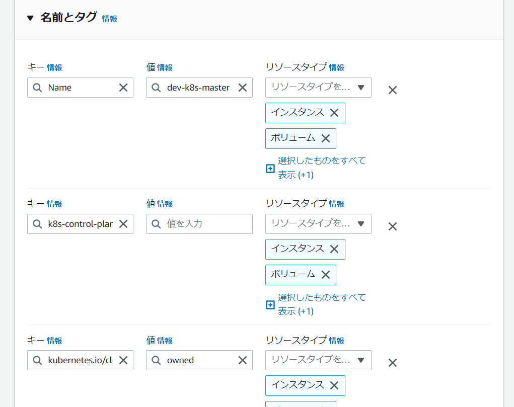Remove the first tag row (Name)
Screen dimensions: 514x407
393,90
